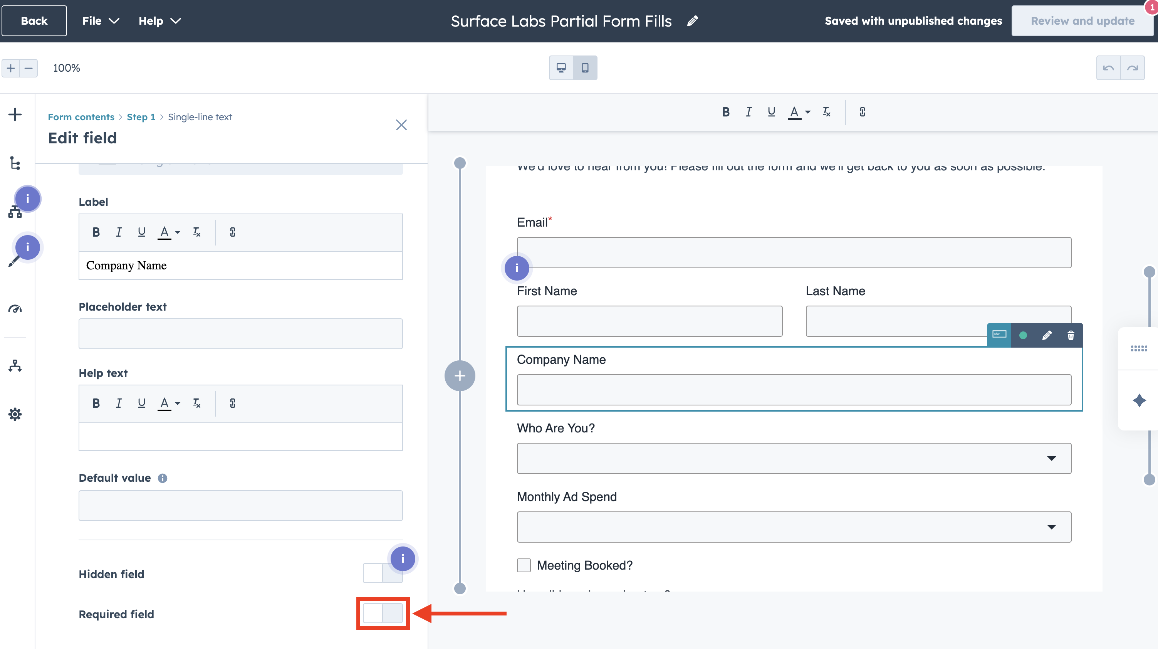Click the drag handle dots on right panel
1158x649 pixels.
coord(1139,348)
